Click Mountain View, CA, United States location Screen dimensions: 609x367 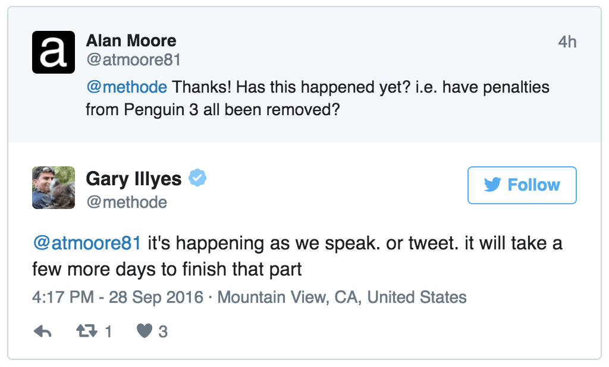pos(342,297)
